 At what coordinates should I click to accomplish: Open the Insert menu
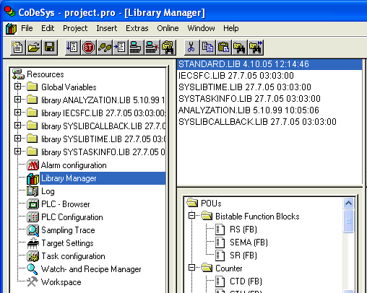tap(107, 28)
